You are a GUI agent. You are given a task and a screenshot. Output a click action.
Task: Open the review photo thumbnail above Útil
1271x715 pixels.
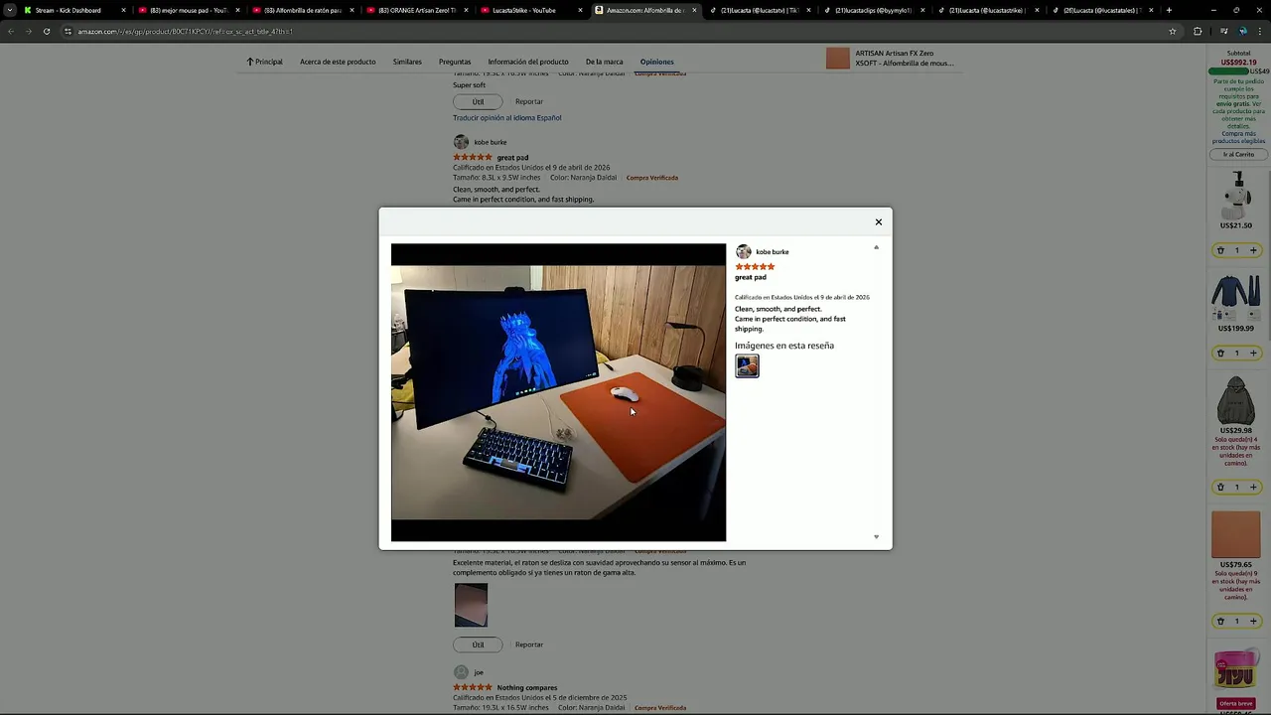click(x=471, y=605)
